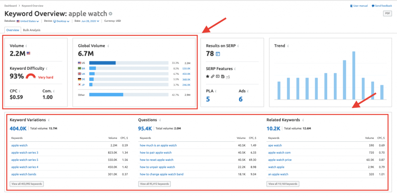The height and width of the screenshot is (196, 397).
Task: Show the +5 more SERP features
Action: [x=228, y=76]
